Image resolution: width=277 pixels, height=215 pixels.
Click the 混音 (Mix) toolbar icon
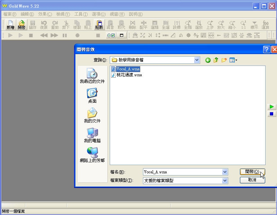tap(110, 25)
